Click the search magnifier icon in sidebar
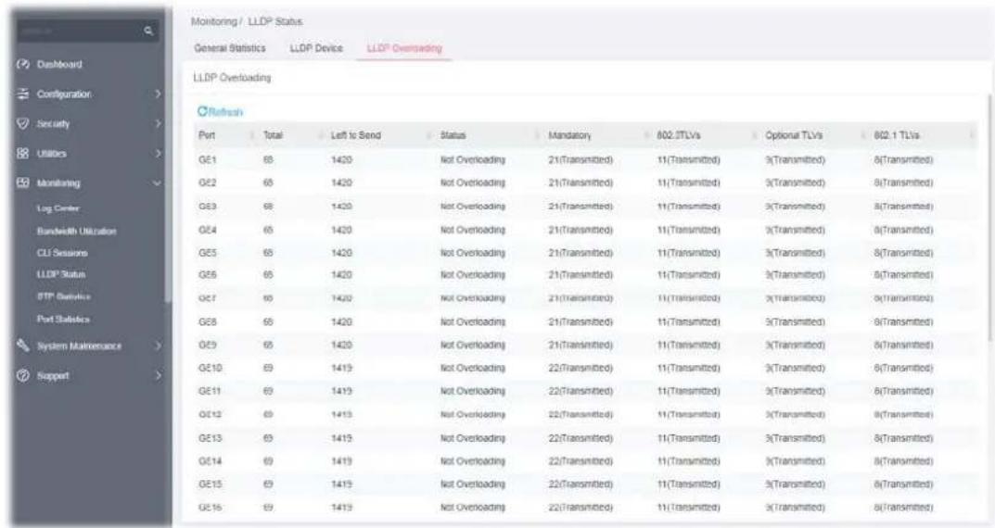This screenshot has width=995, height=528. [148, 31]
